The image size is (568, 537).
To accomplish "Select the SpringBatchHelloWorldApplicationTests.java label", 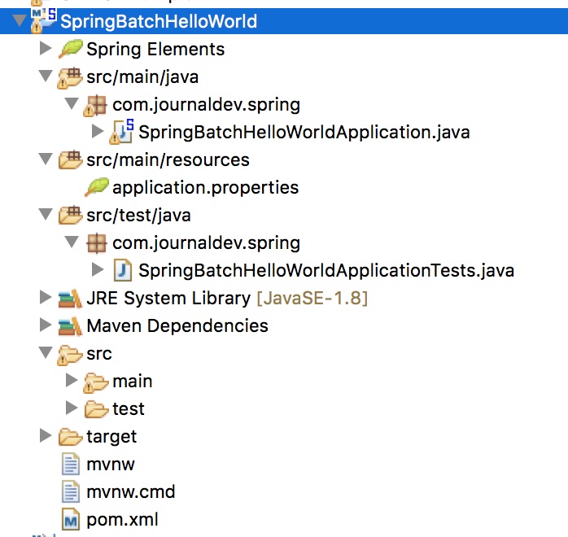I will [326, 270].
